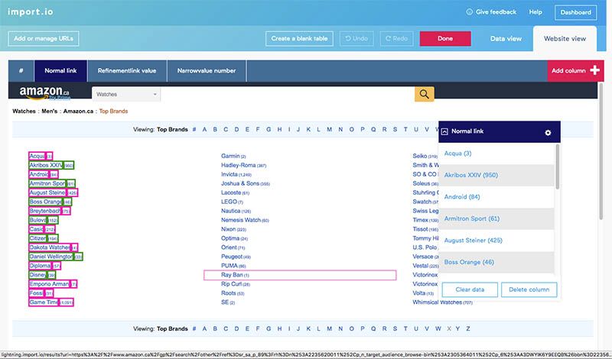Select August Steiner (425) row in panel
This screenshot has width=612, height=359.
click(x=496, y=241)
